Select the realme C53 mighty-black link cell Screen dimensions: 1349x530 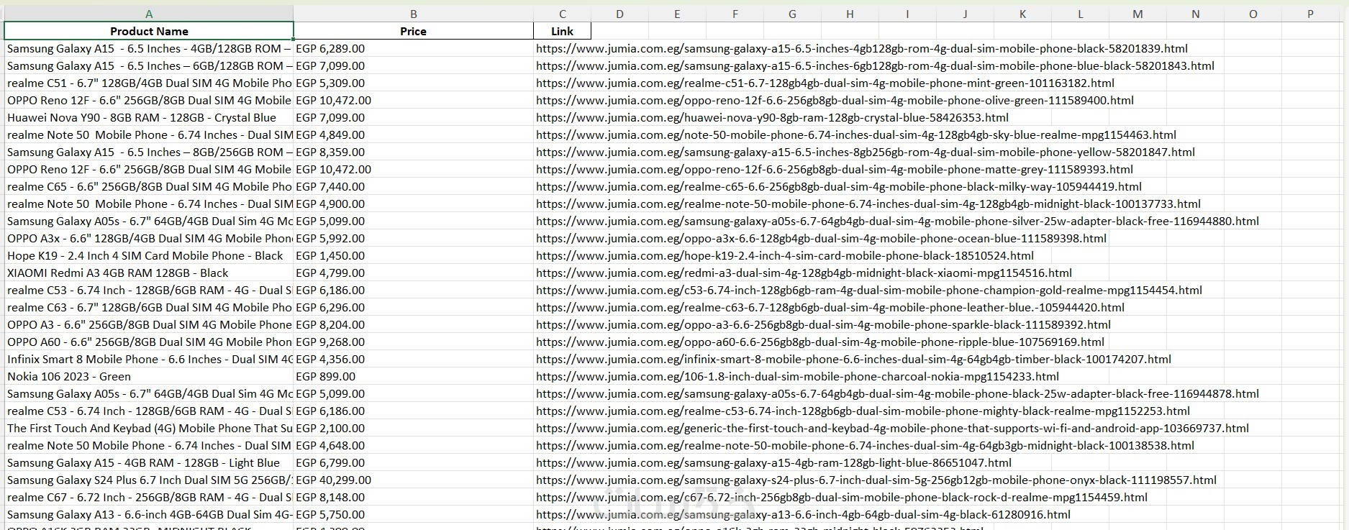coord(863,411)
